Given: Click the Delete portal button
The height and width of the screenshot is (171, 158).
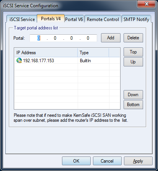Looking at the screenshot, I should (133, 38).
